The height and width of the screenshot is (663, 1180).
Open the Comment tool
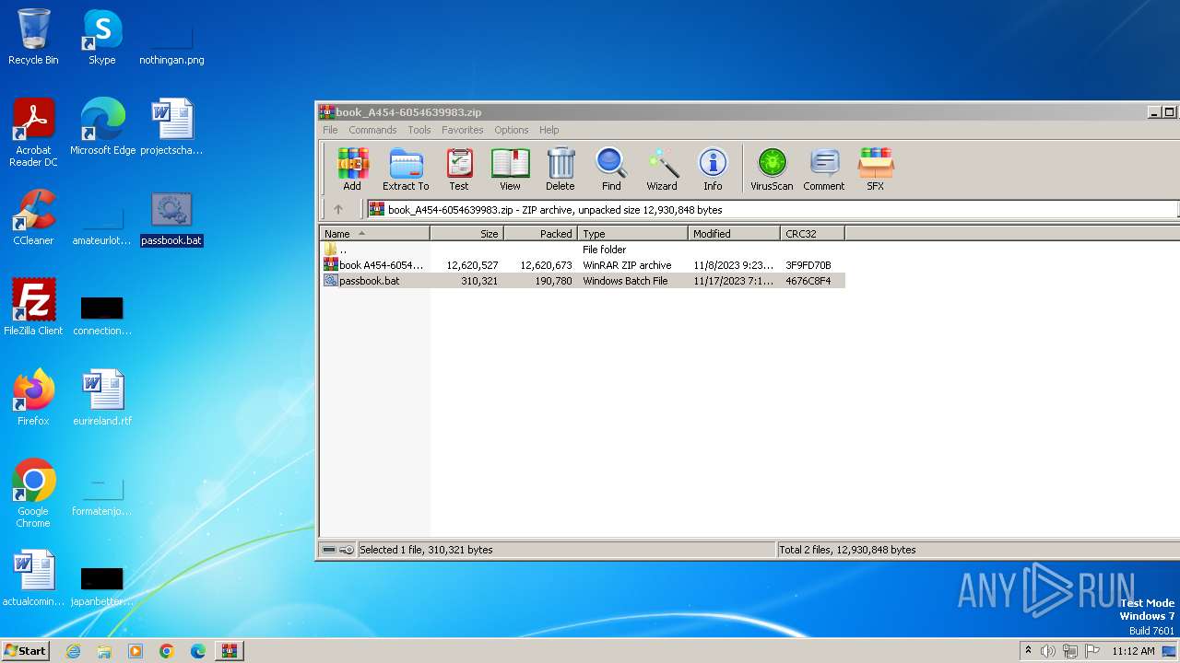pos(823,169)
